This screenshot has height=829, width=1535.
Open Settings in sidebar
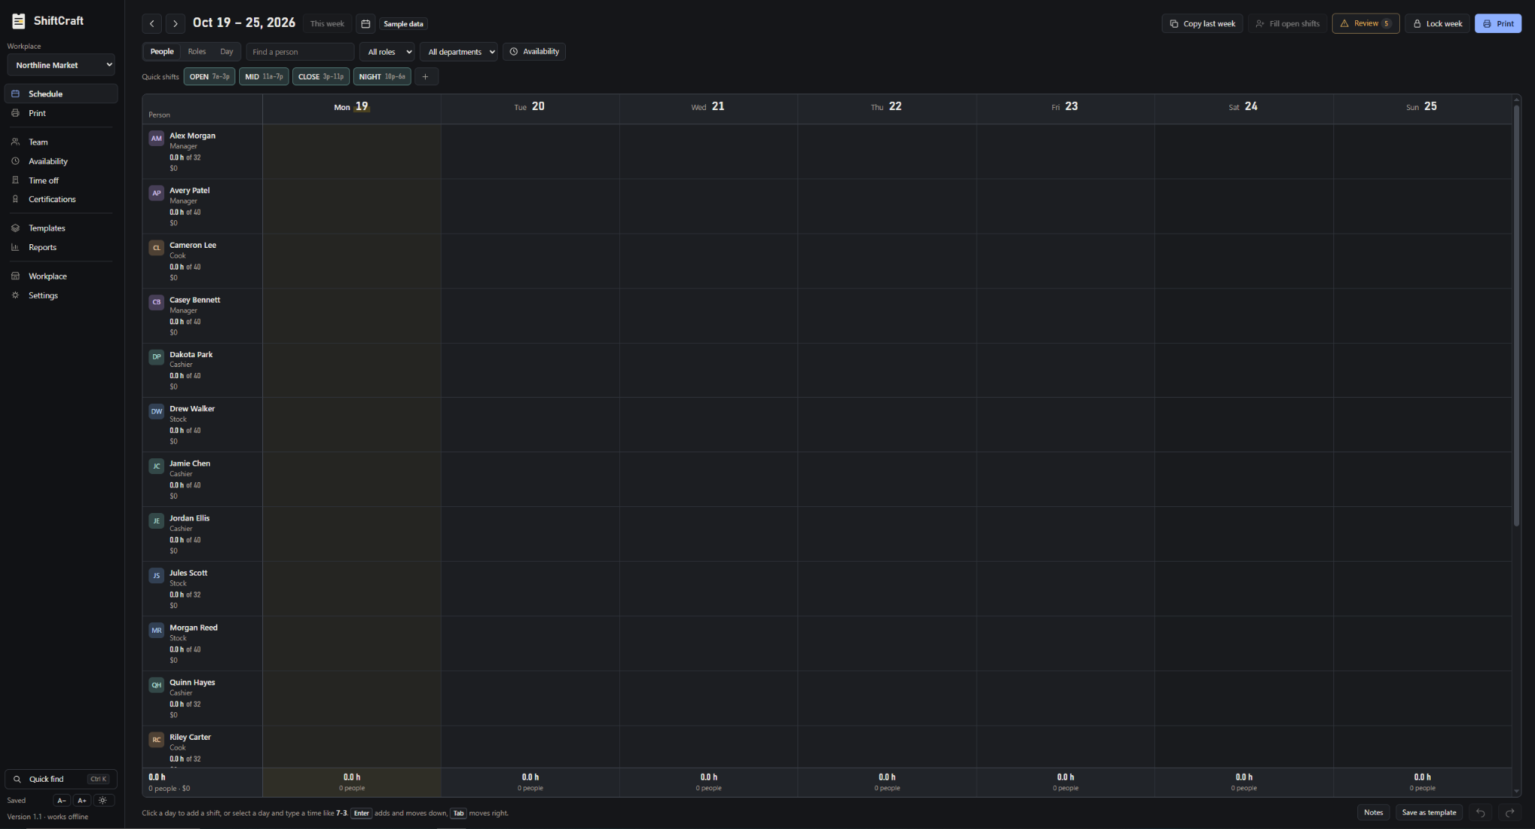[61, 295]
